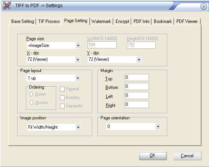Click the 'Image position' group label
209x167 pixels.
click(x=33, y=118)
